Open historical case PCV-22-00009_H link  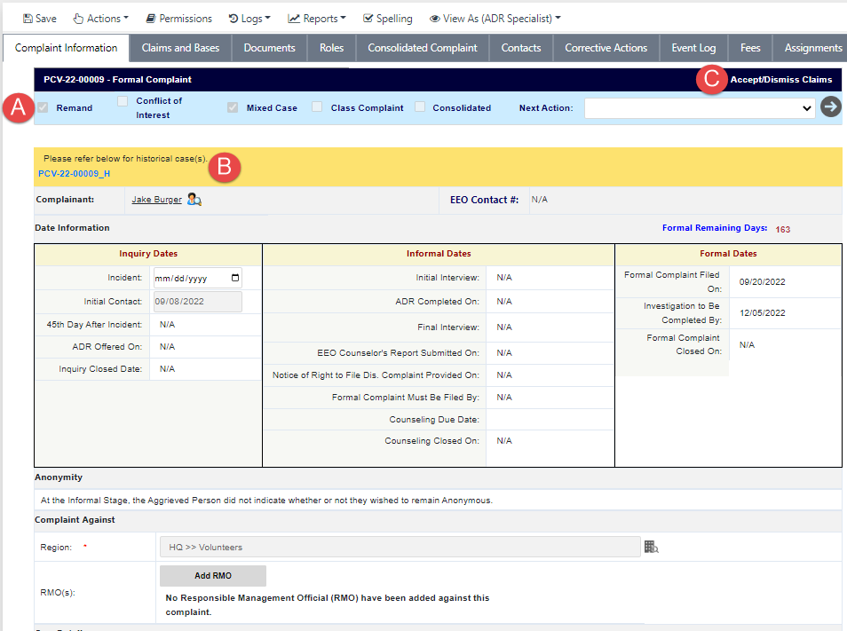(74, 174)
